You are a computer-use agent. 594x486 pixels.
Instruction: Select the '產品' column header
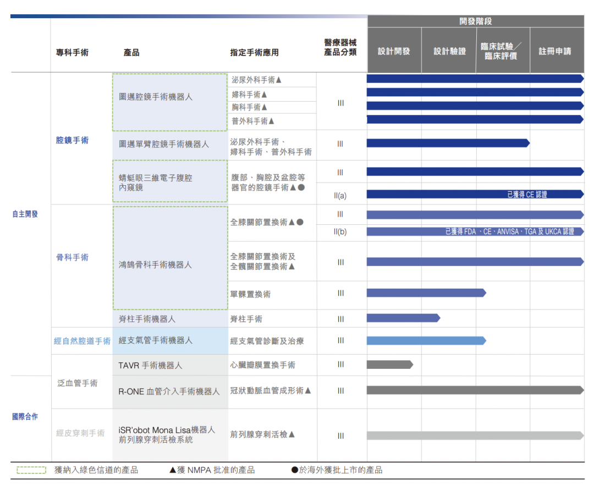[x=131, y=52]
